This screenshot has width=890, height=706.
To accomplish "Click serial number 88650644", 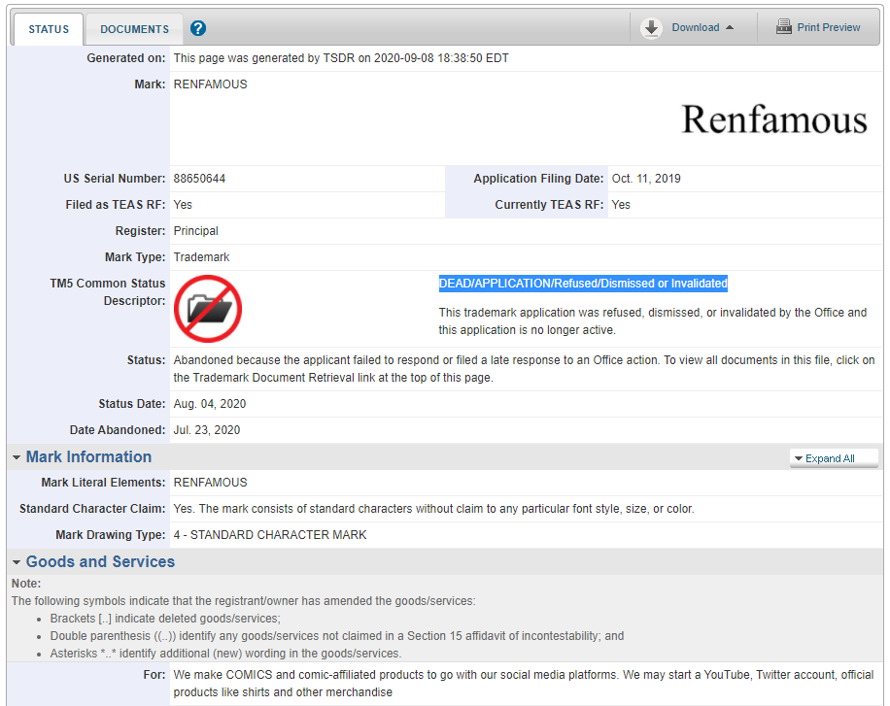I will [x=199, y=179].
